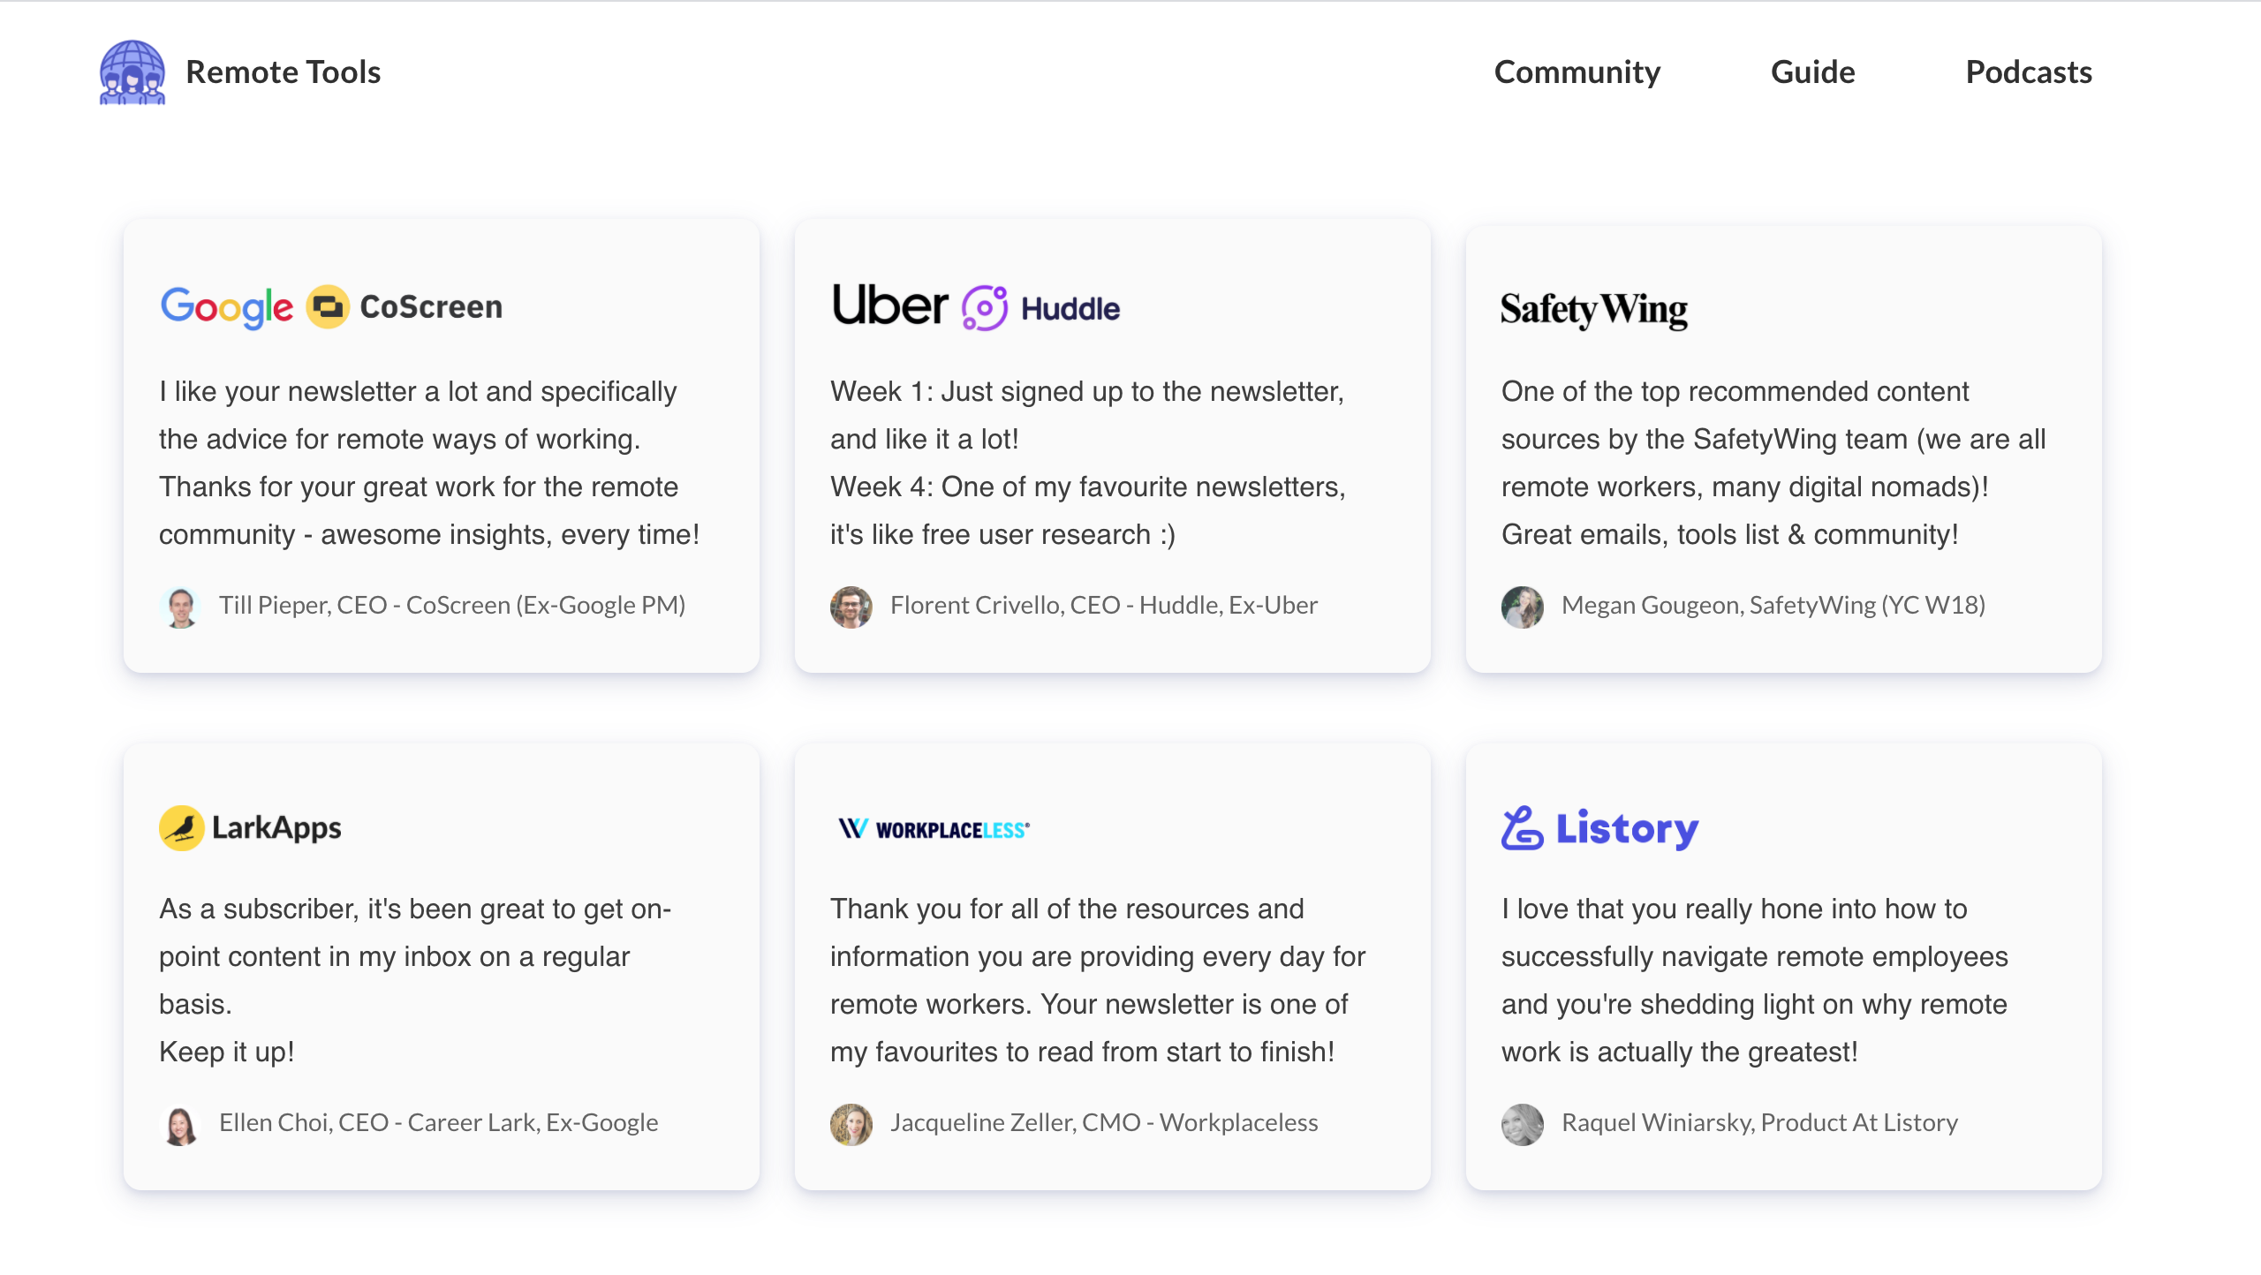Go to the Podcasts page
Screen dimensions: 2261x1275
pyautogui.click(x=2029, y=72)
